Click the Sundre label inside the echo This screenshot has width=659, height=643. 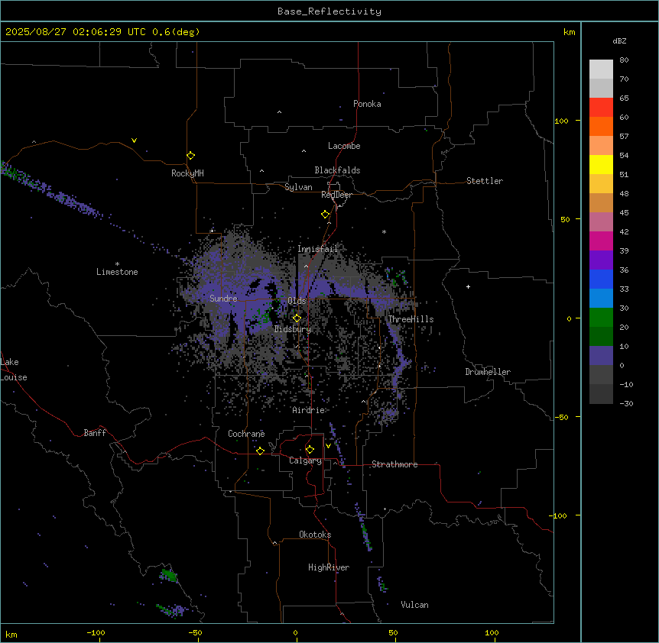point(223,299)
